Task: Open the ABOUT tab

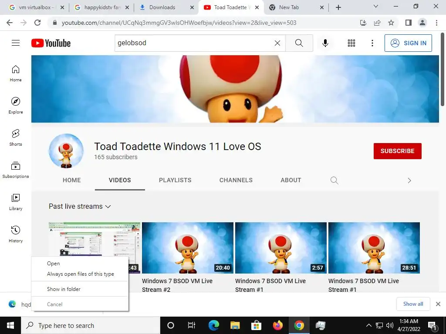Action: click(291, 180)
